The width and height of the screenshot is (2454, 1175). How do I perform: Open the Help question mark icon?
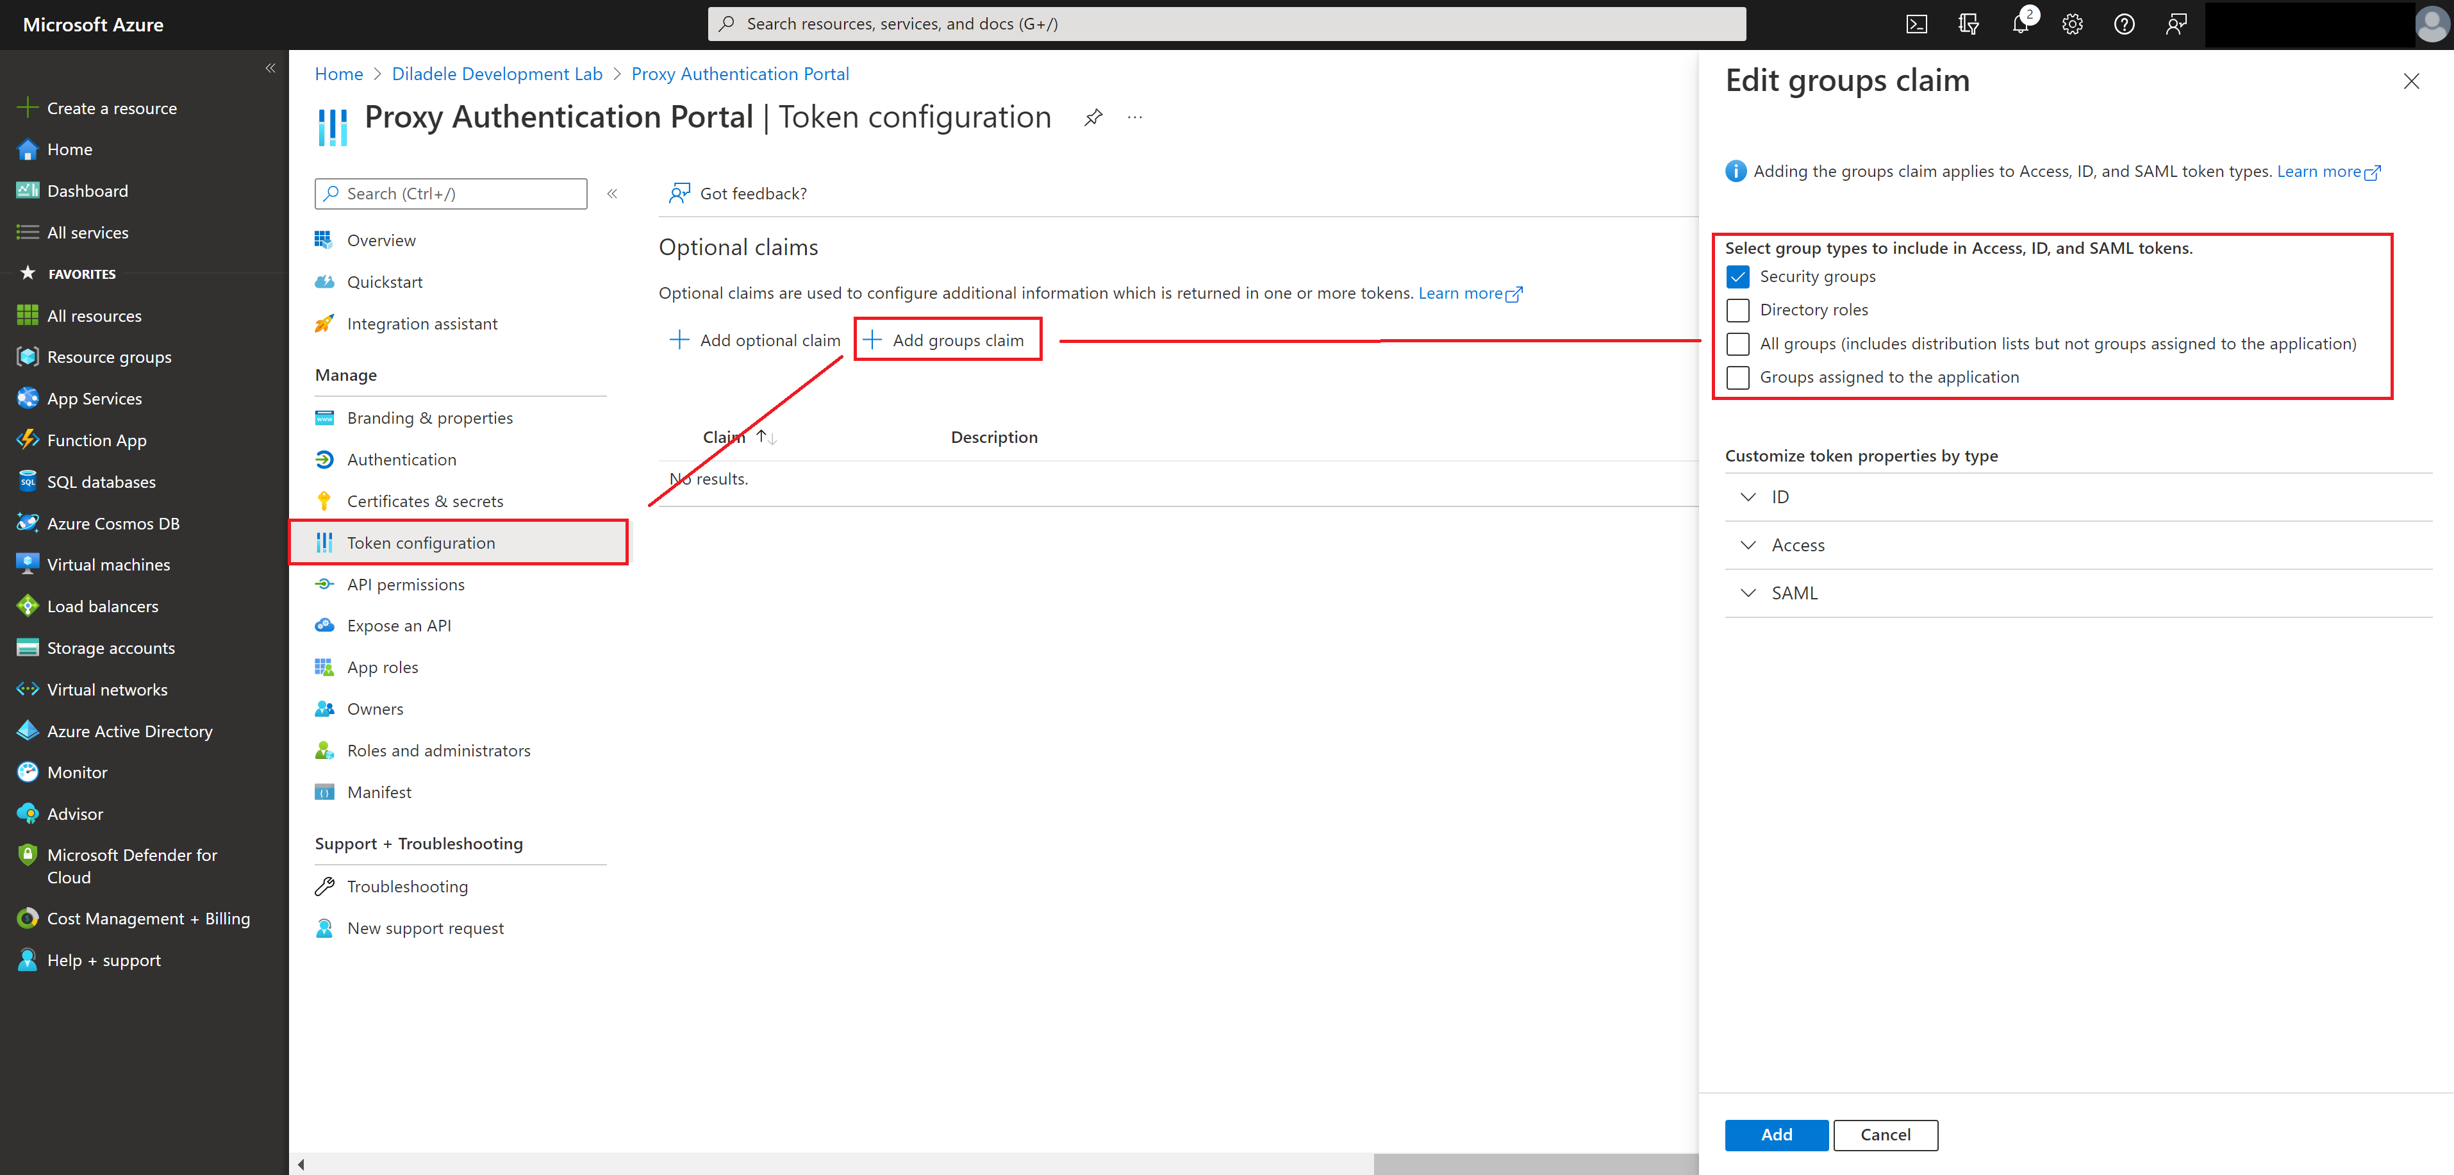[2123, 24]
